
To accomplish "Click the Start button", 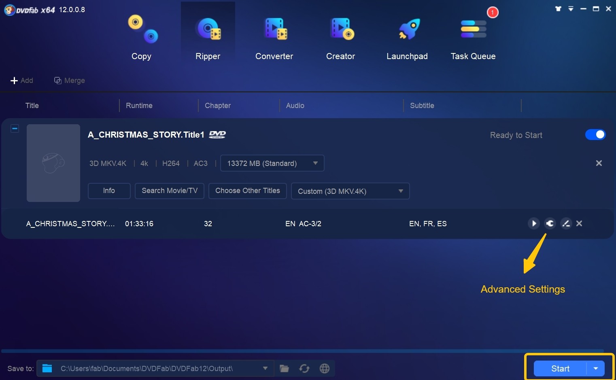I will tap(560, 368).
